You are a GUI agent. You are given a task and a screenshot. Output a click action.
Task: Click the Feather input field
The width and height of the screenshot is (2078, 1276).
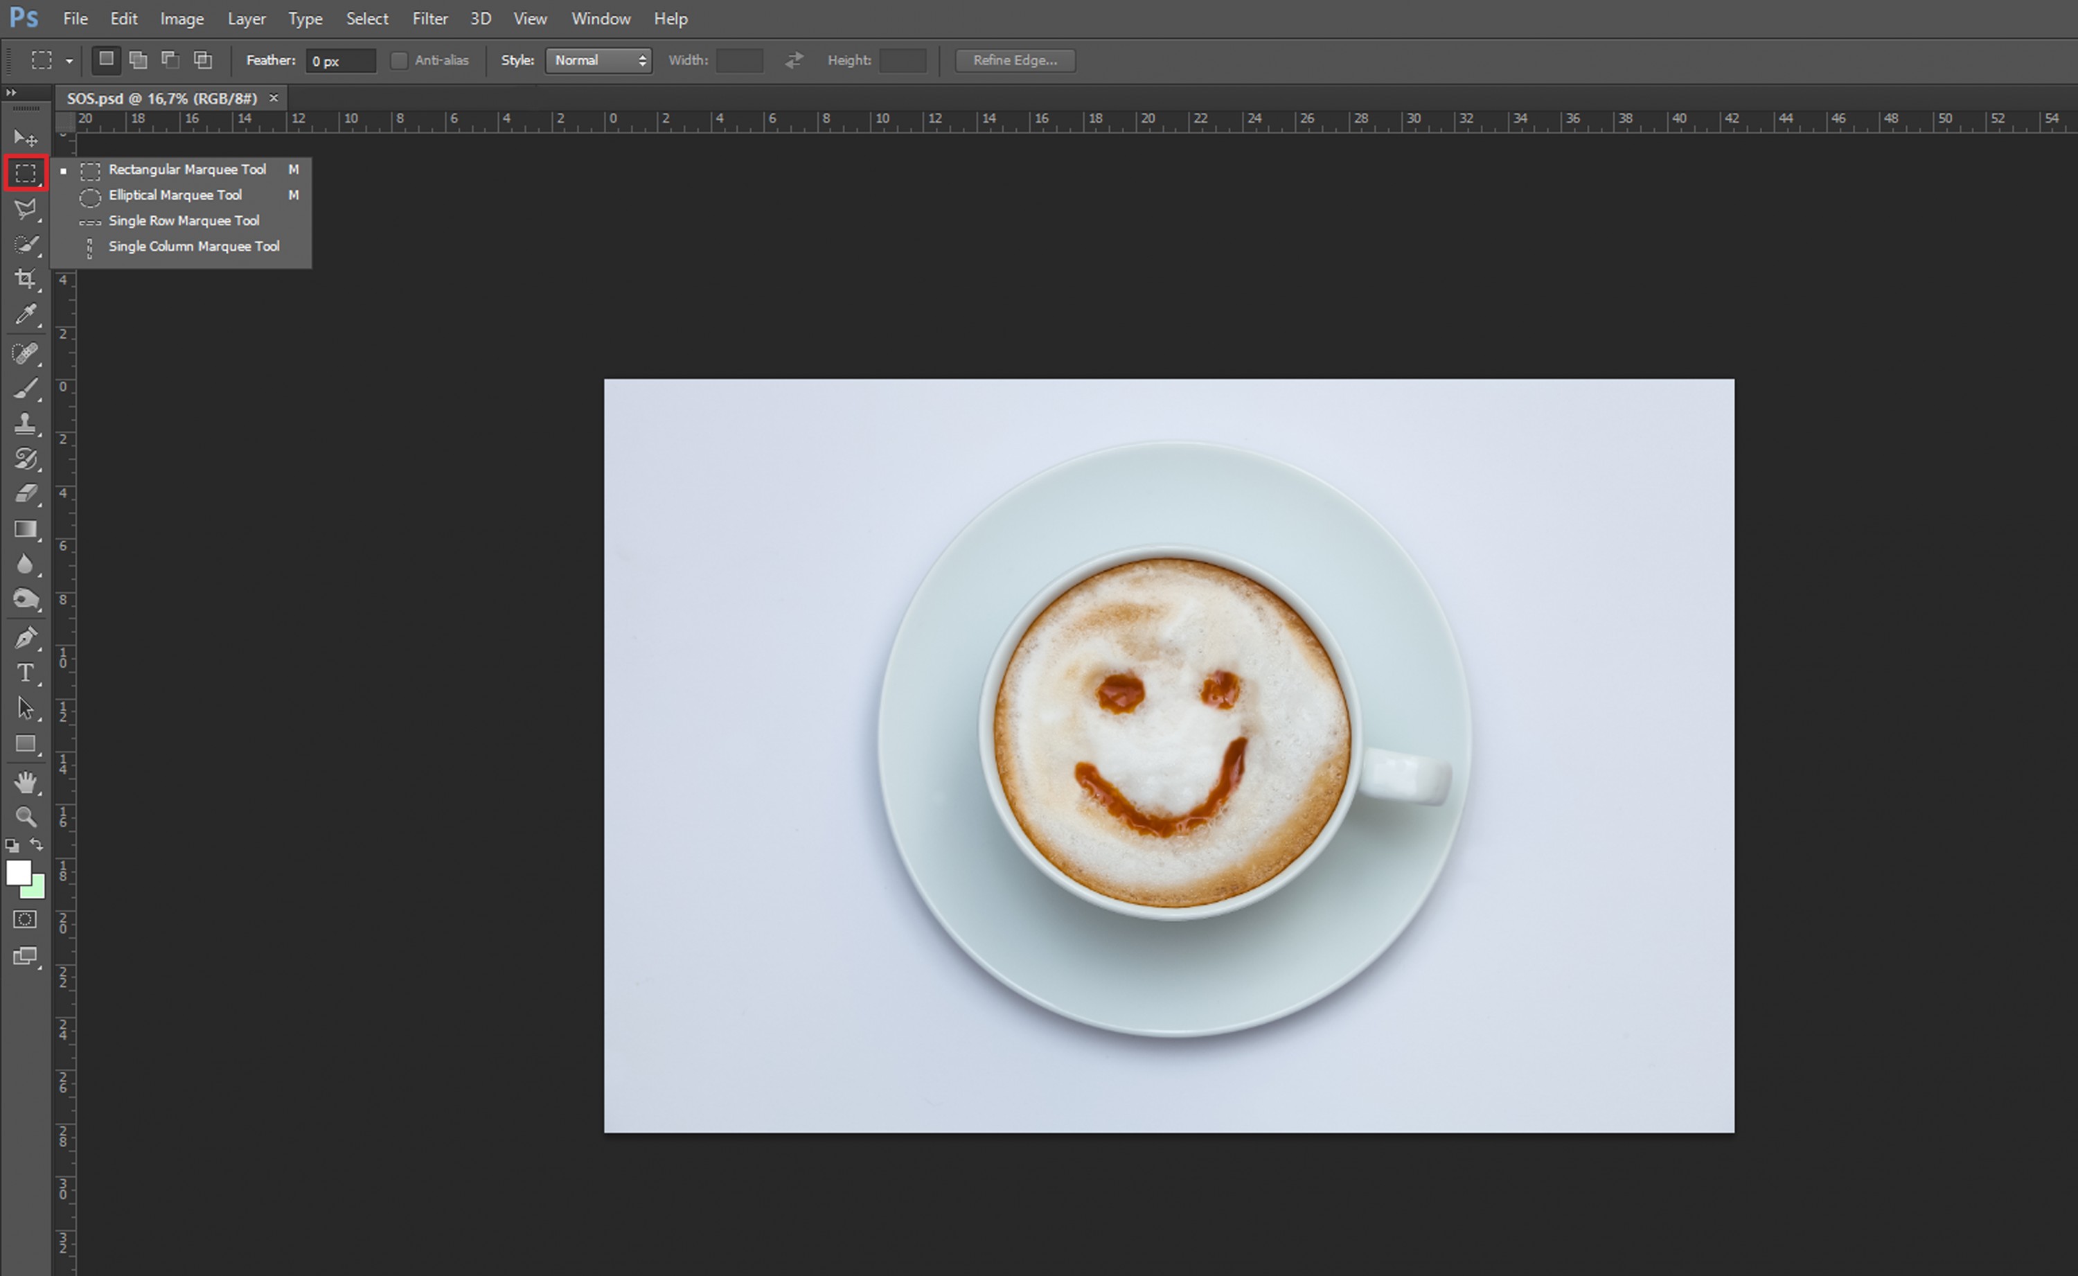point(341,61)
